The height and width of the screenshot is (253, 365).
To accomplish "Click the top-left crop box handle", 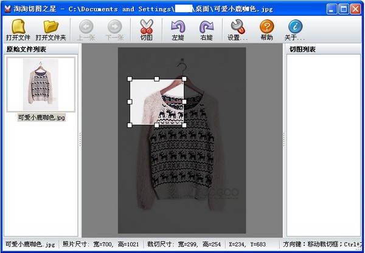I will pyautogui.click(x=130, y=79).
